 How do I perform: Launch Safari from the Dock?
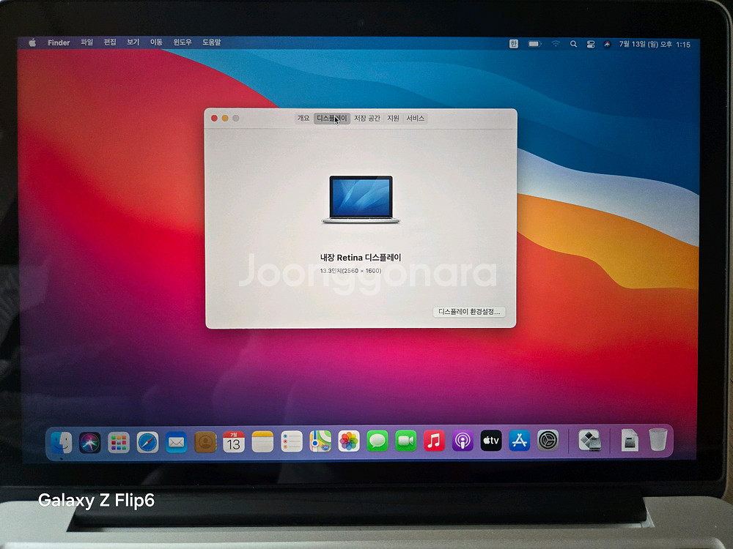coord(148,441)
